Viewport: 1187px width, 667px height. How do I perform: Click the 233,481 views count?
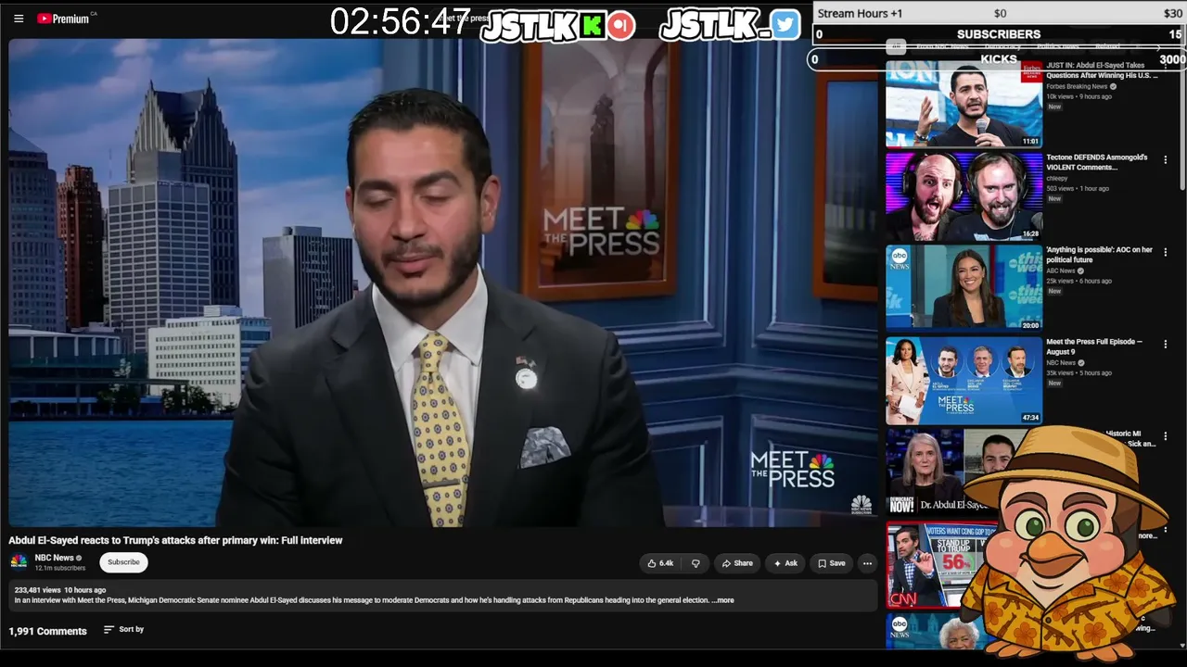[37, 590]
